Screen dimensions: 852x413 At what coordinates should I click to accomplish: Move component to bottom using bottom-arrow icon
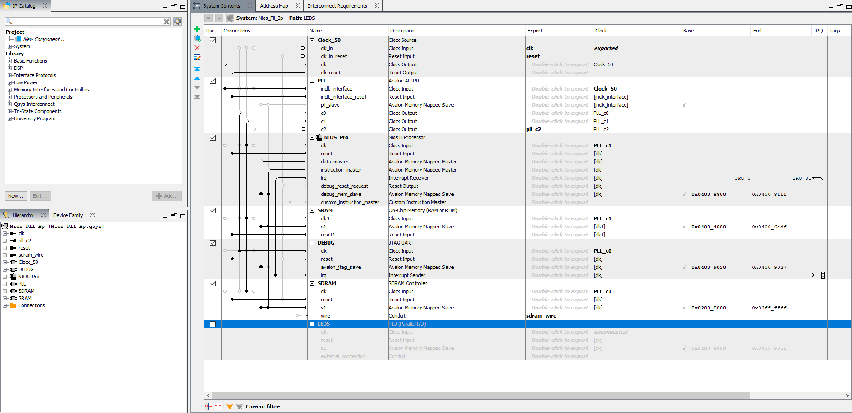197,97
